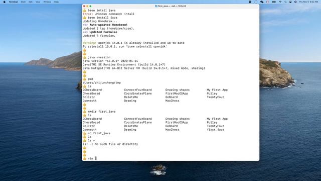Click the 'brew reinstall openjdk' hint line
The width and height of the screenshot is (321, 181).
pyautogui.click(x=125, y=47)
